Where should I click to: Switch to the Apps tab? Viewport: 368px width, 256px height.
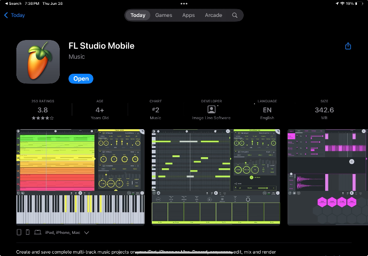188,15
